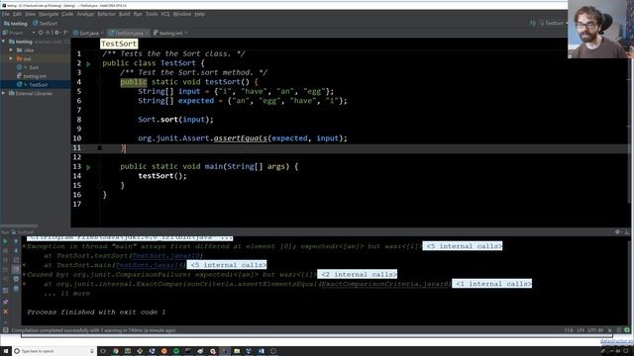Click the scroll-from-source target icon in Project panel

pyautogui.click(x=41, y=33)
